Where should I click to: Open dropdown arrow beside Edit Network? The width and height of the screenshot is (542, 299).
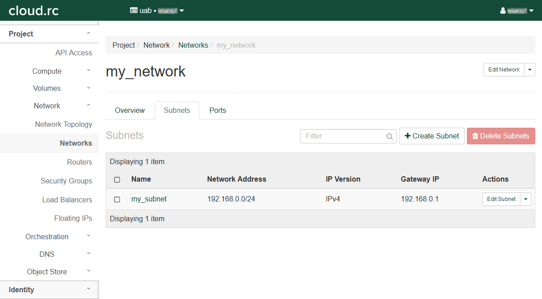pyautogui.click(x=529, y=70)
